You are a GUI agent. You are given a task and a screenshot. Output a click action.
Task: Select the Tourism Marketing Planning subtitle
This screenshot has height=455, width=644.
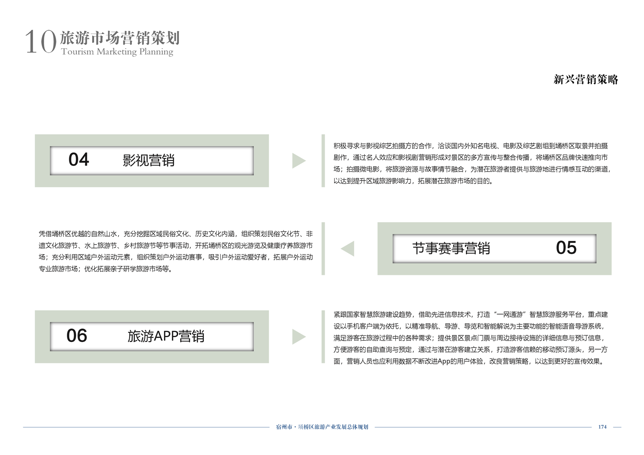[x=117, y=52]
